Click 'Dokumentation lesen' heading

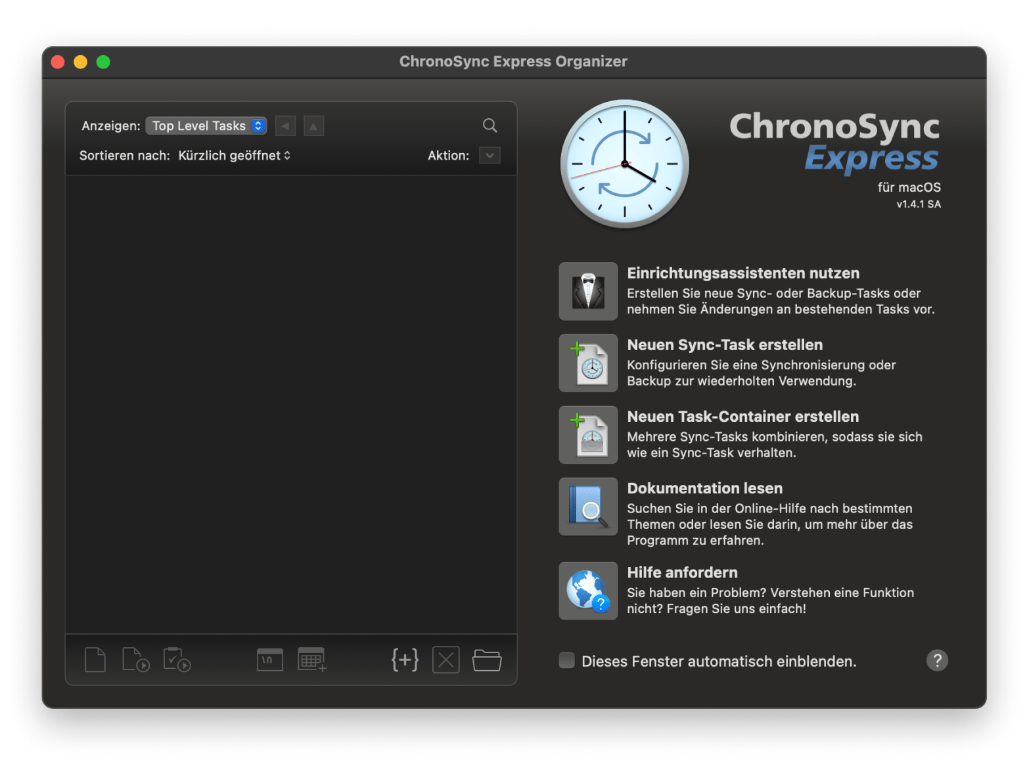(705, 488)
